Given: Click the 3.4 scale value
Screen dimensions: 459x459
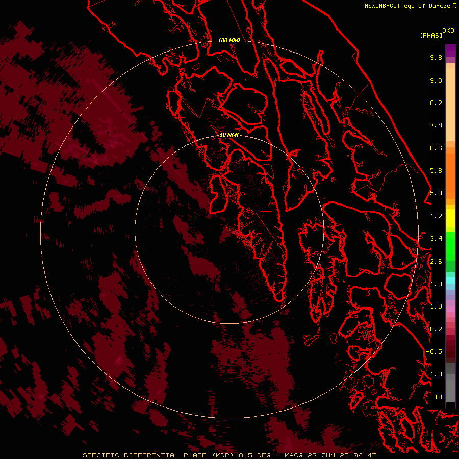Looking at the screenshot, I should 436,239.
